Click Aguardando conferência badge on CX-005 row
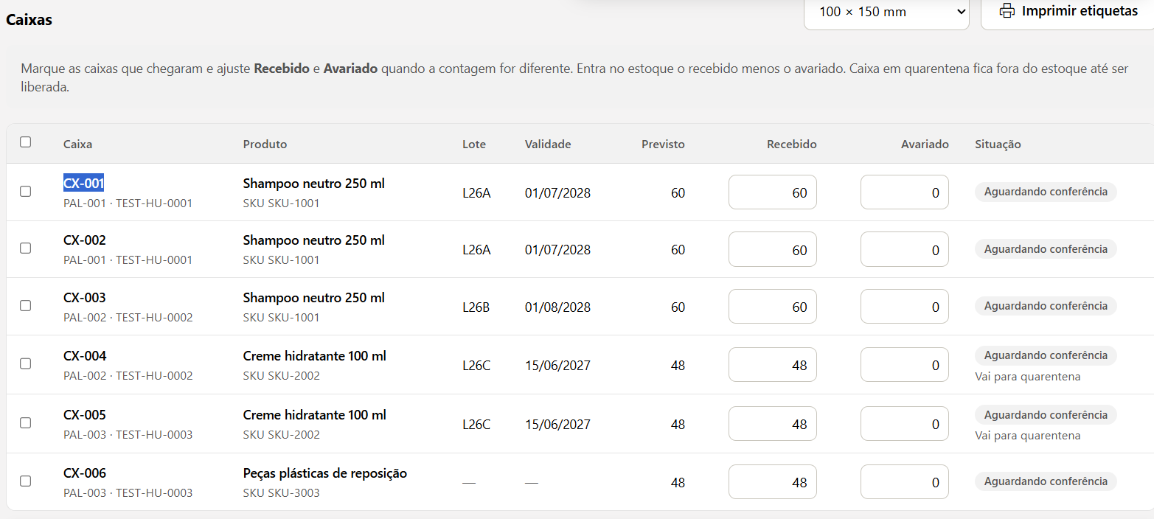The width and height of the screenshot is (1154, 519). click(x=1046, y=415)
